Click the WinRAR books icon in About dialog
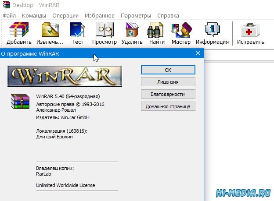Screen dimensions: 274x201 click(20, 102)
